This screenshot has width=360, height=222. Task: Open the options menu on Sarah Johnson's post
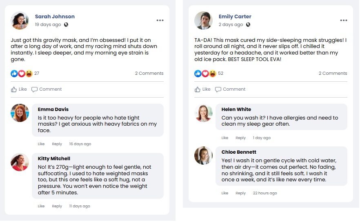click(x=160, y=20)
